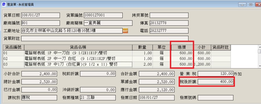261x104 pixels.
Task: Click the application icon in title bar
Action: [x=3, y=5]
